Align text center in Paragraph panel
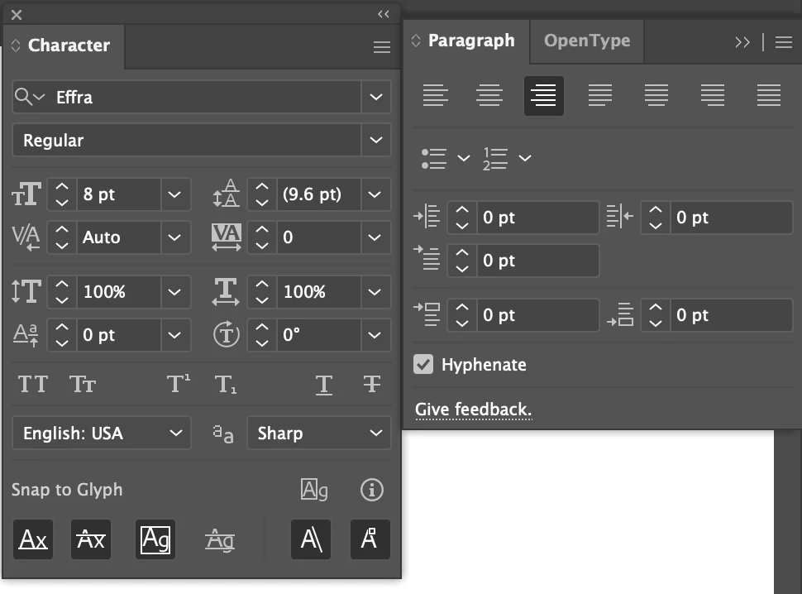The width and height of the screenshot is (802, 594). click(489, 96)
